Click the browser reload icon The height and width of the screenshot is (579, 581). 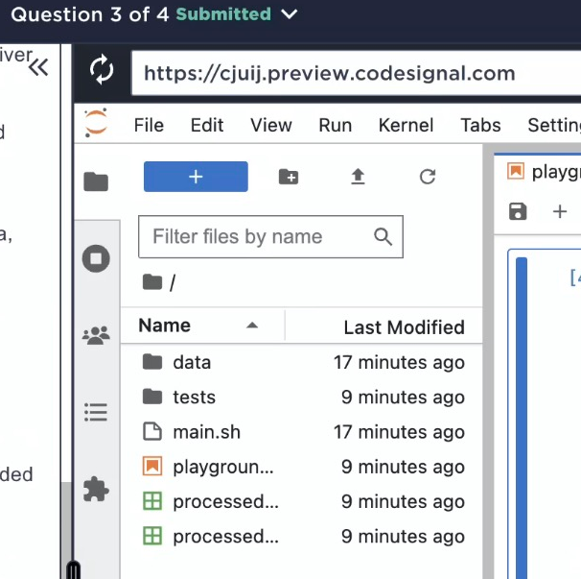[102, 70]
